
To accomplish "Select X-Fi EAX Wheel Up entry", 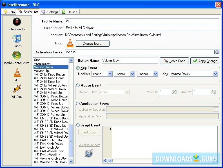I will (51, 155).
